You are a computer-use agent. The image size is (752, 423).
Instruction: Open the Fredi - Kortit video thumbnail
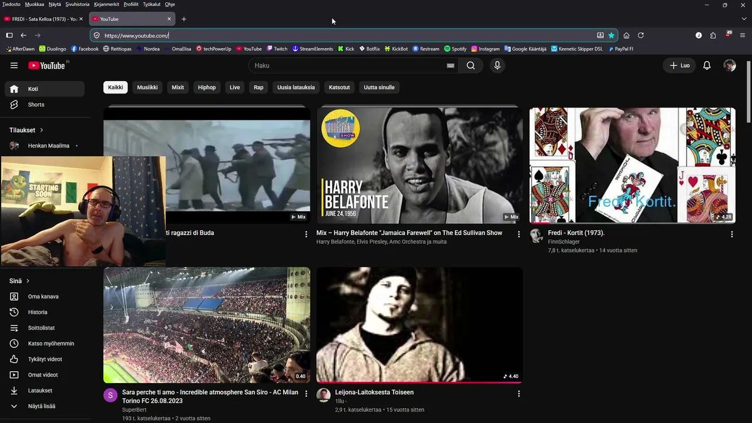click(x=632, y=165)
